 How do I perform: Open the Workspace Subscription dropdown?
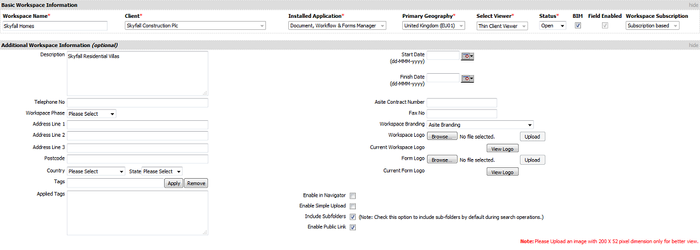click(652, 26)
